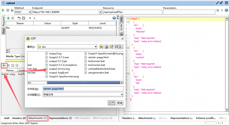Open the response Schema (conflic... tab
This screenshot has width=229, height=126.
pyautogui.click(x=206, y=118)
